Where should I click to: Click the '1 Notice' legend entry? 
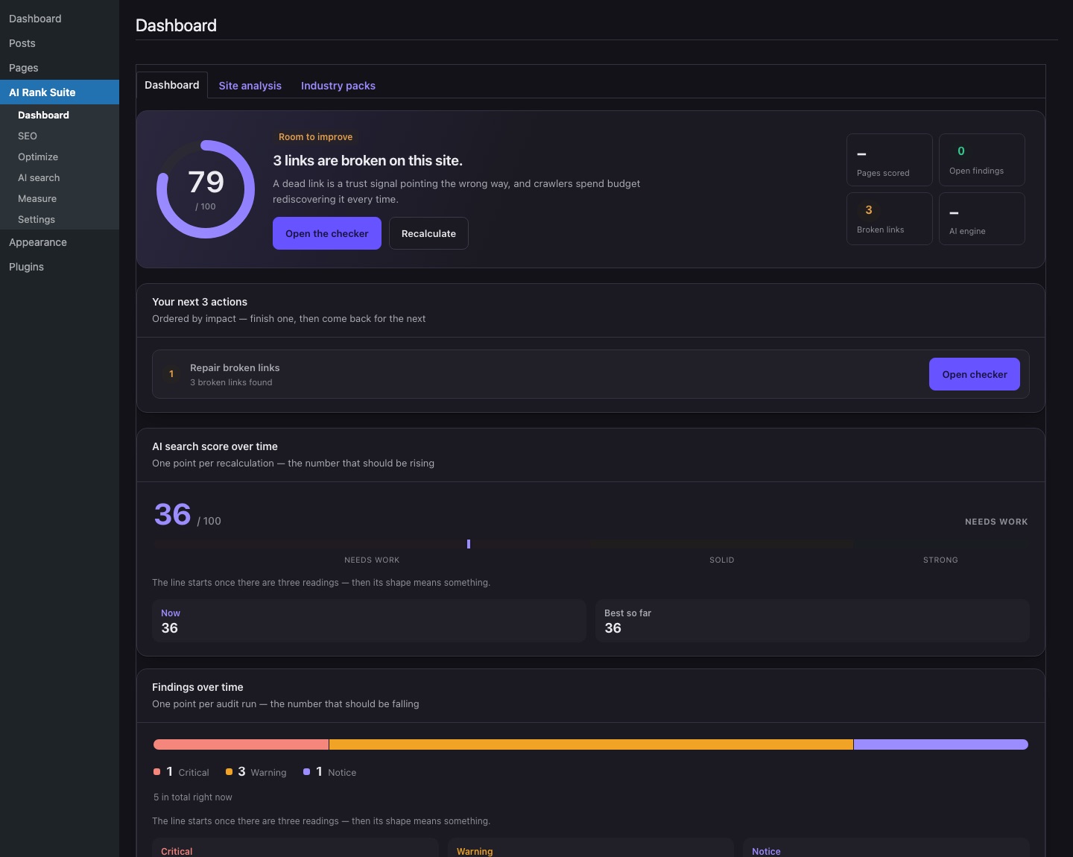(329, 772)
